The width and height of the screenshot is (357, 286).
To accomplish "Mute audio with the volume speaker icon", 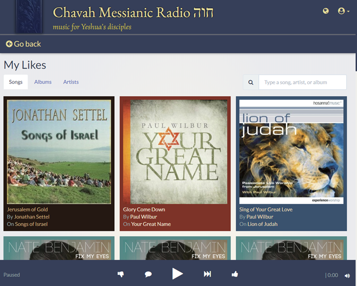I will [347, 275].
